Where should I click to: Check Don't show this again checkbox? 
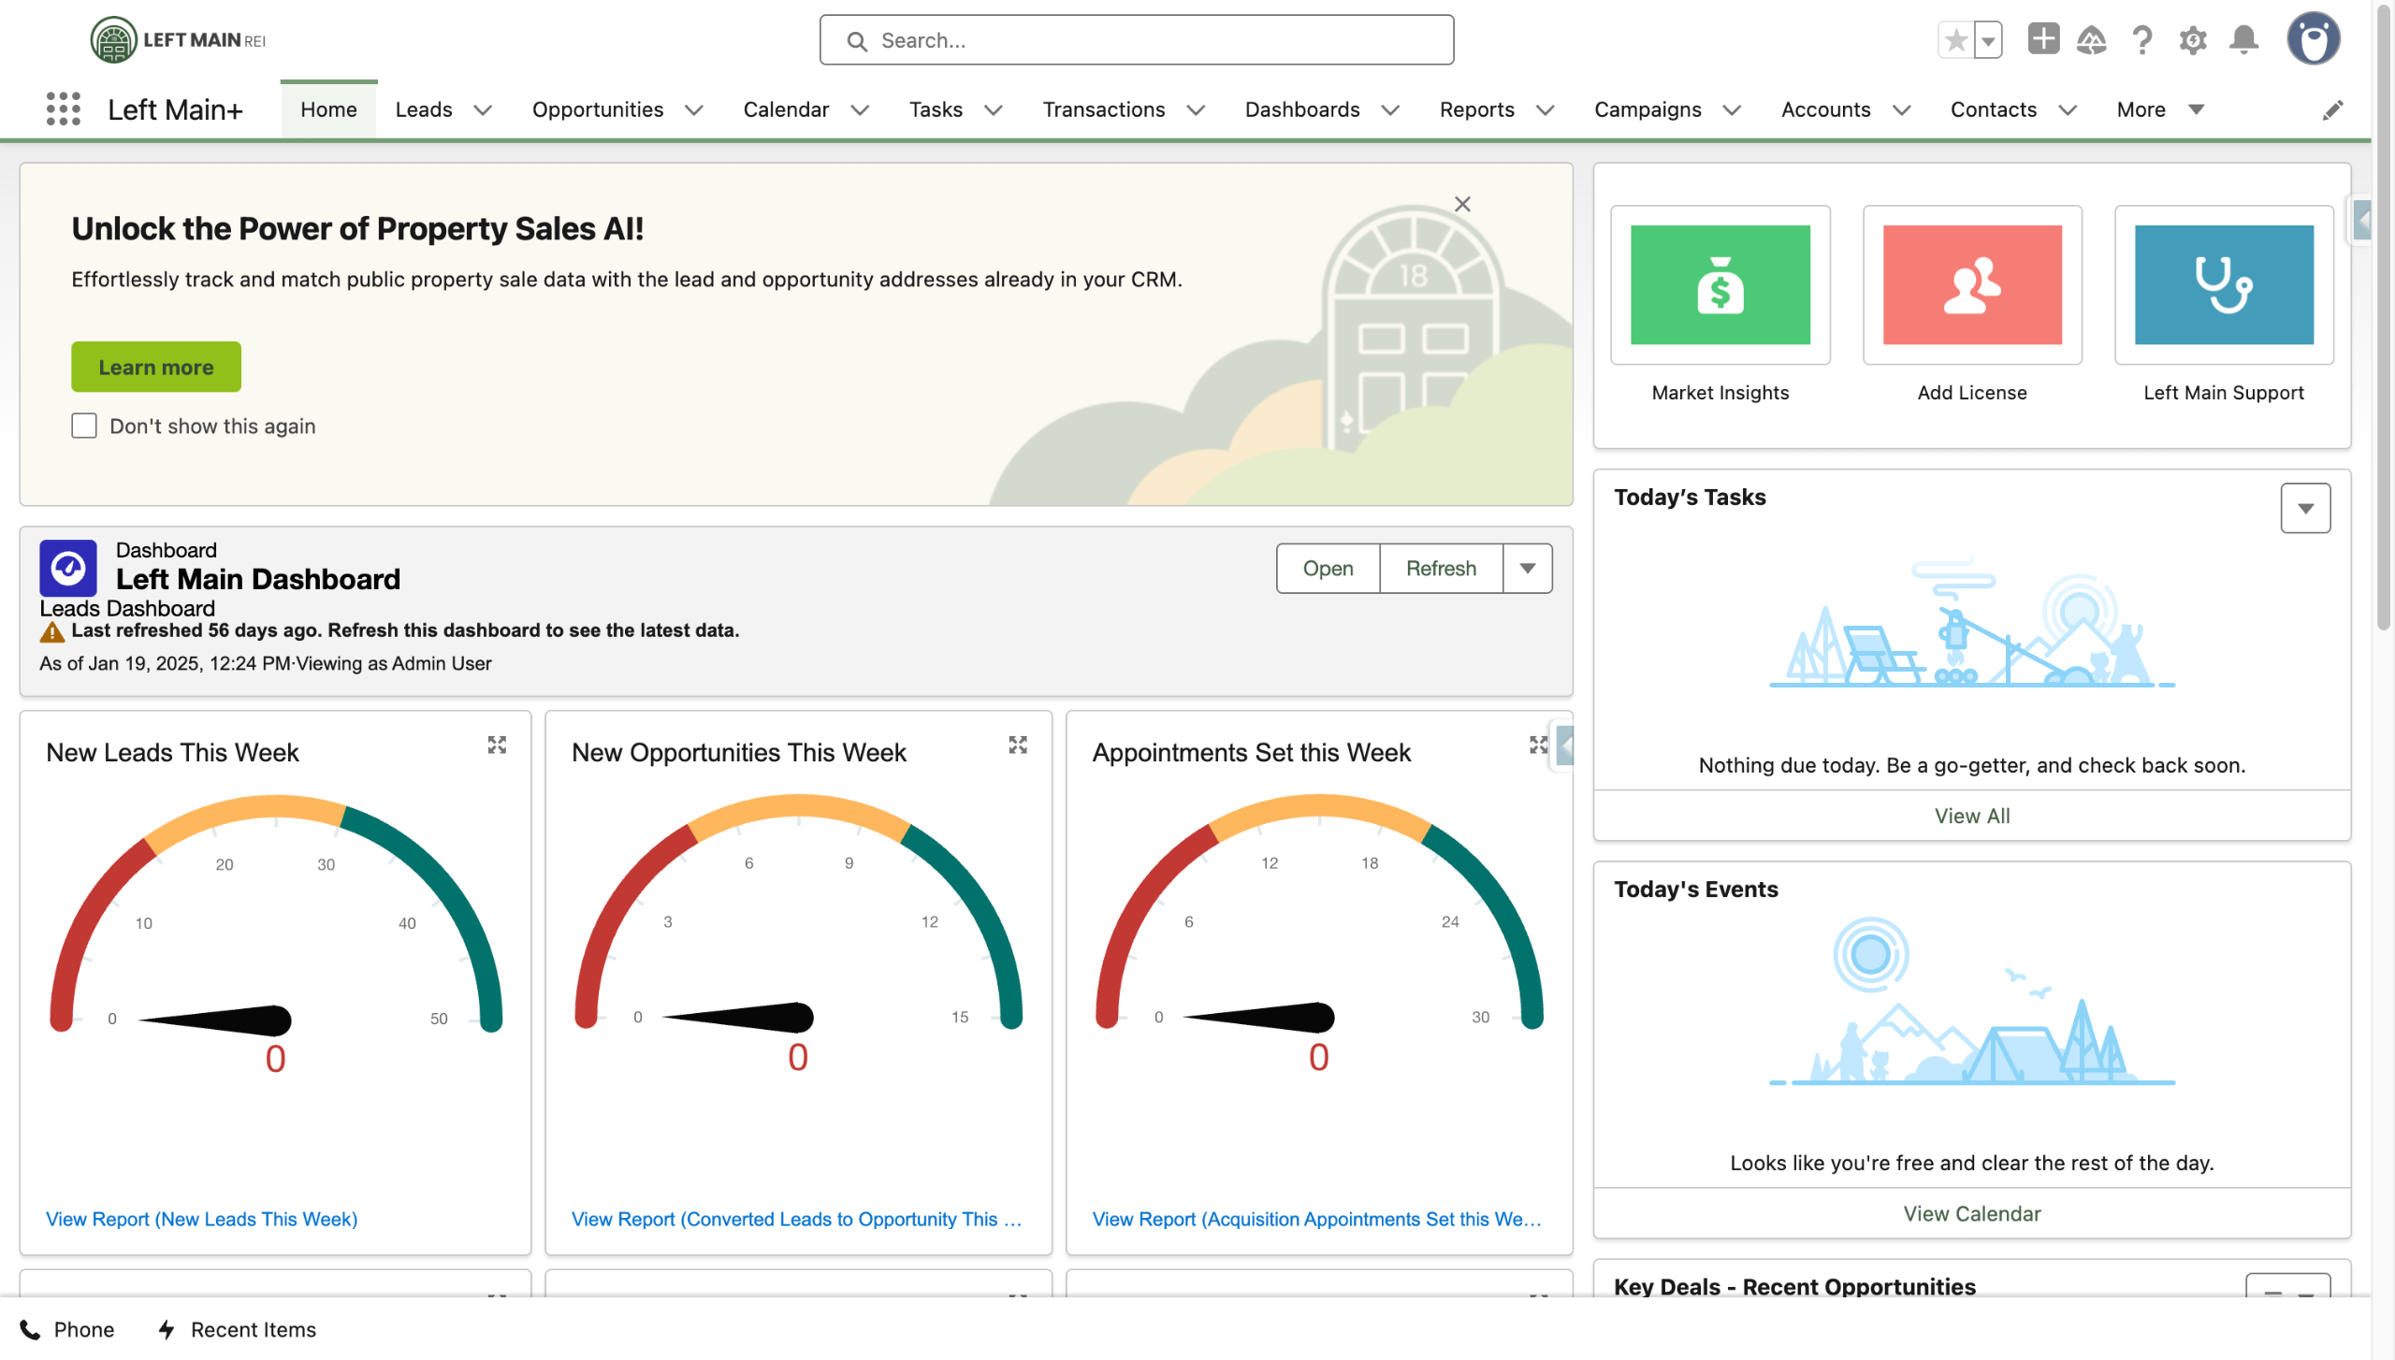coord(84,426)
